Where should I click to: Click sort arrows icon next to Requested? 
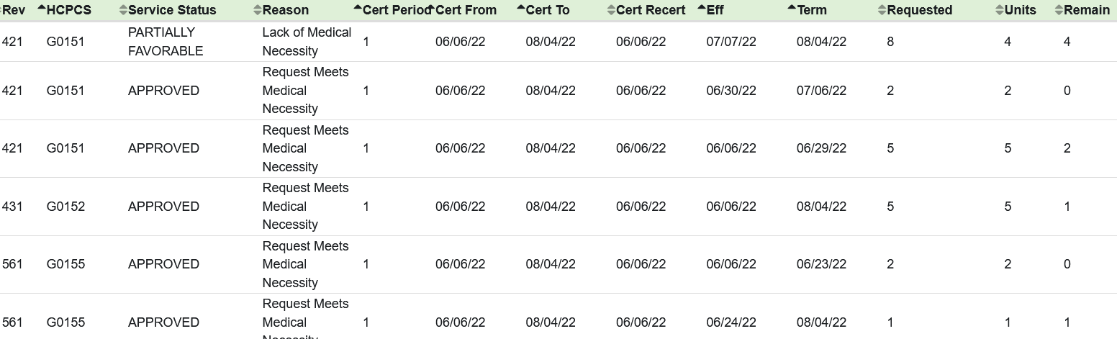pyautogui.click(x=882, y=10)
